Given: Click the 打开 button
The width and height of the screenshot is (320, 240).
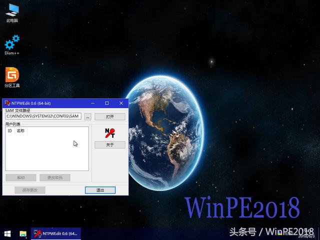Looking at the screenshot, I should pos(110,116).
